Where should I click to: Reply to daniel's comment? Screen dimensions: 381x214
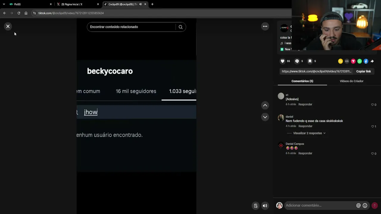[305, 126]
